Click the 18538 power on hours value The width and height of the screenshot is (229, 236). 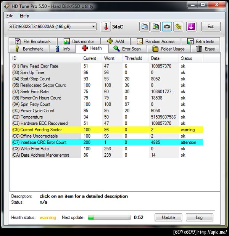(157, 98)
